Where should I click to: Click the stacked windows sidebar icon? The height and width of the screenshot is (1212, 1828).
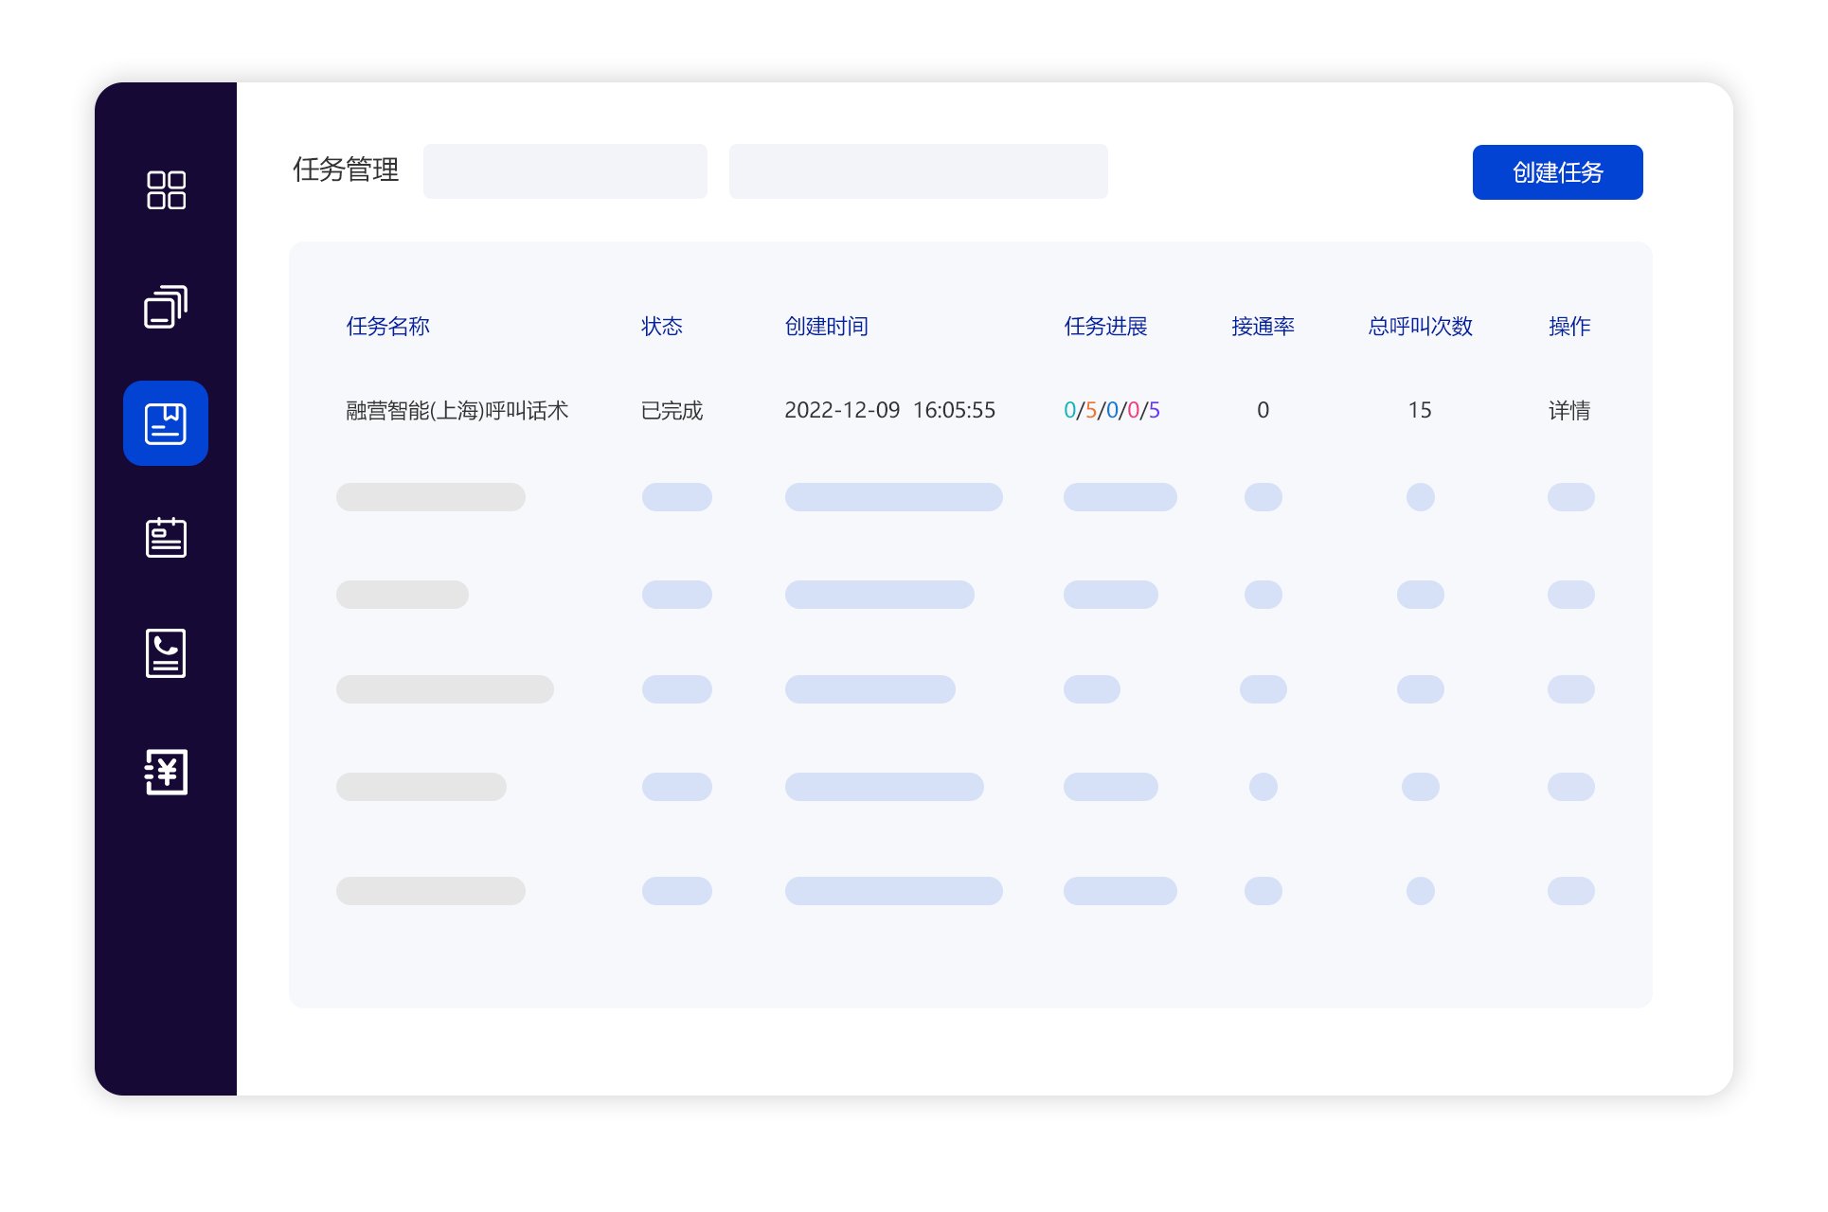coord(166,307)
